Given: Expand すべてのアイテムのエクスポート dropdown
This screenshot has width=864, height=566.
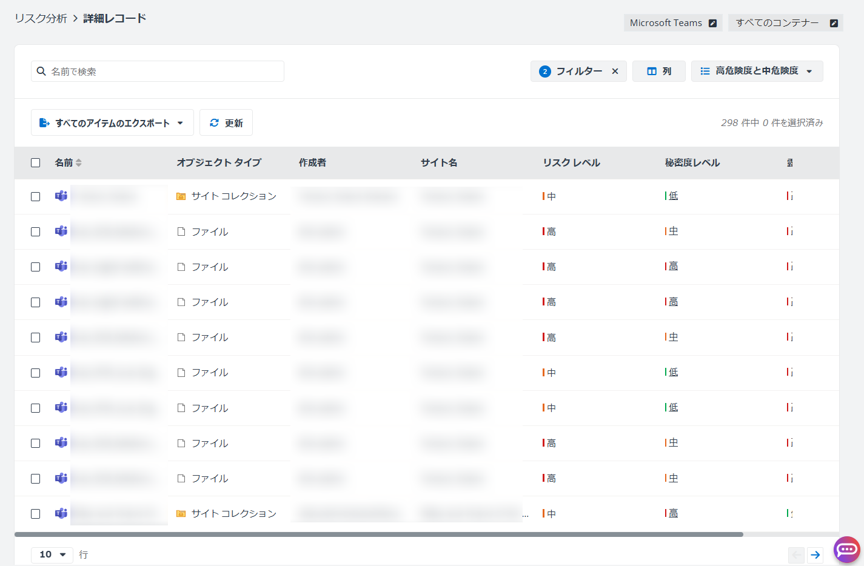Looking at the screenshot, I should pyautogui.click(x=180, y=123).
